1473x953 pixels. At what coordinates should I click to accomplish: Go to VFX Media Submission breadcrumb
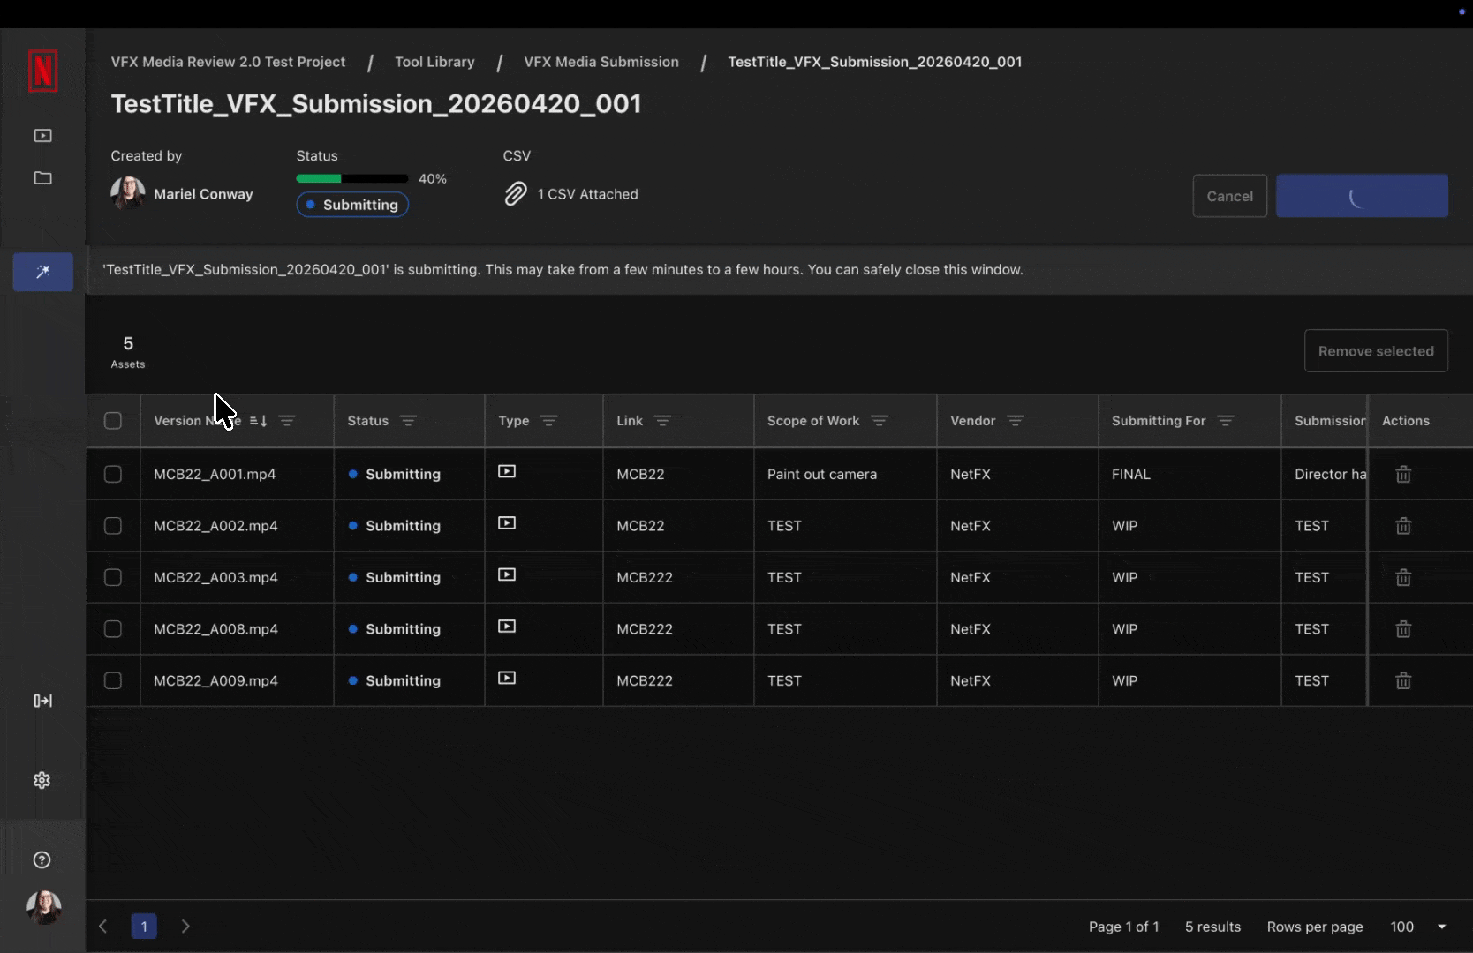click(601, 62)
